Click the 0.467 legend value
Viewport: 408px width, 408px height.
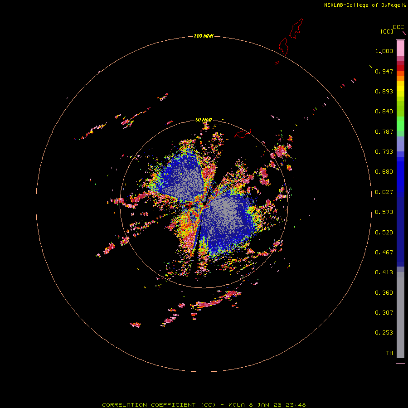click(x=384, y=253)
